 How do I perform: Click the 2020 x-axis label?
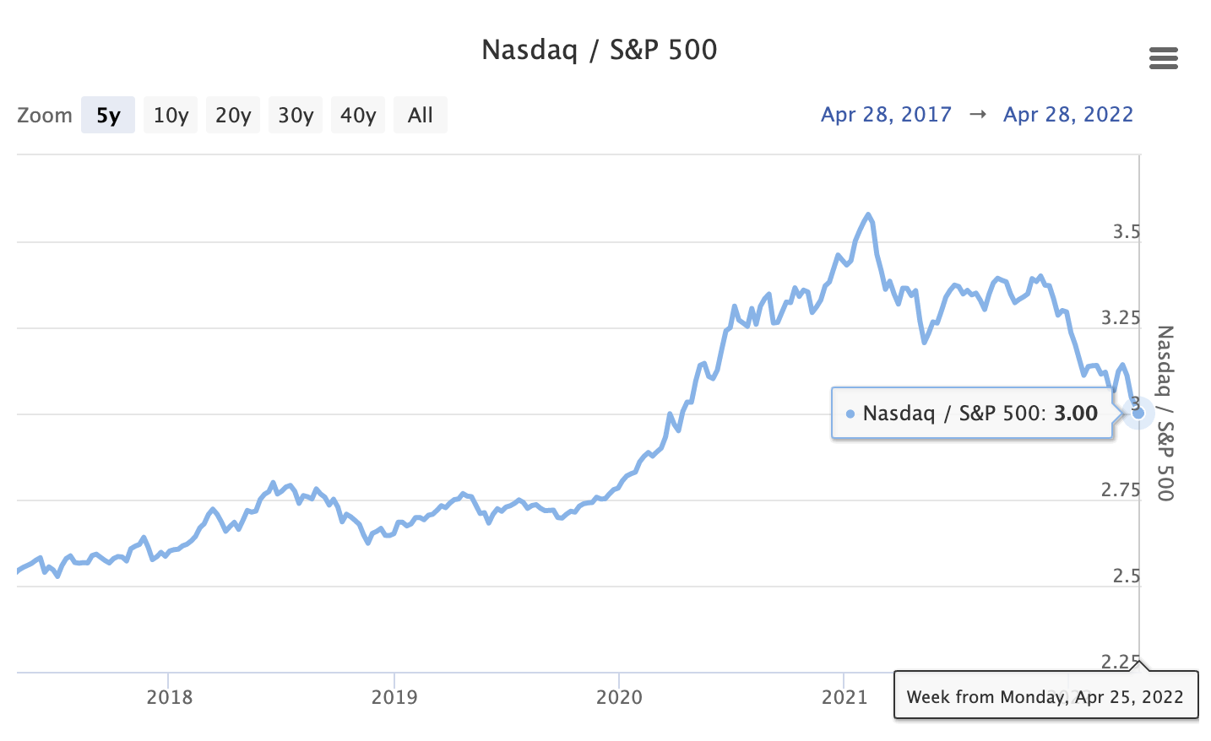[x=619, y=697]
